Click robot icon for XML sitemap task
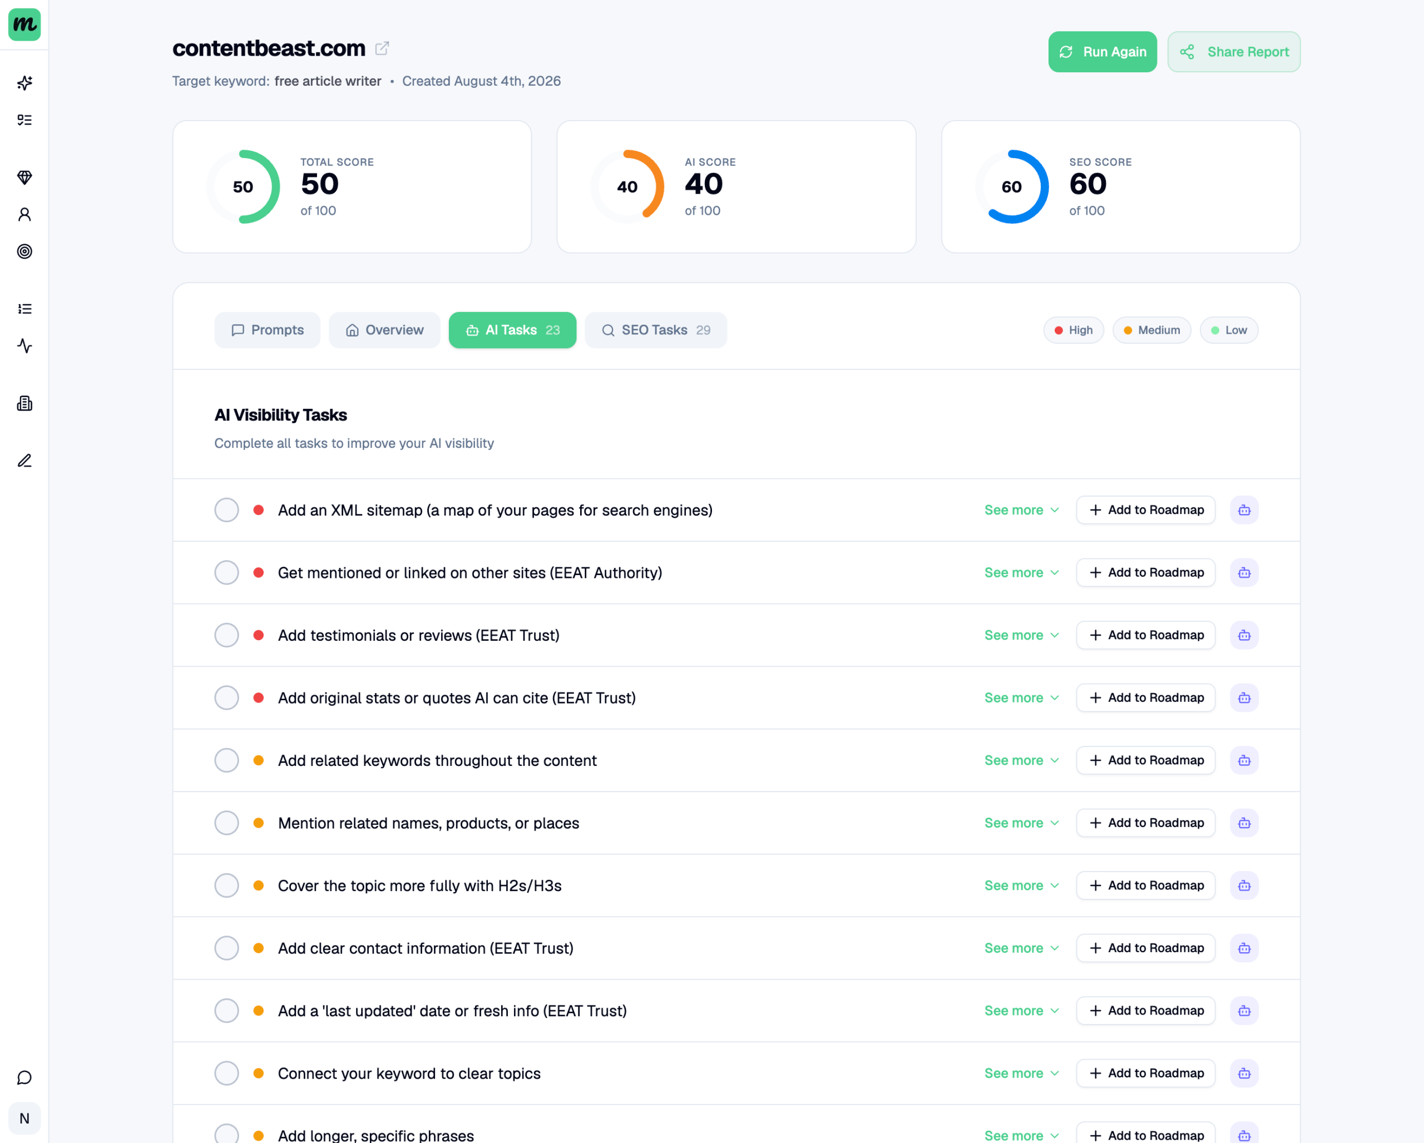 pyautogui.click(x=1244, y=509)
